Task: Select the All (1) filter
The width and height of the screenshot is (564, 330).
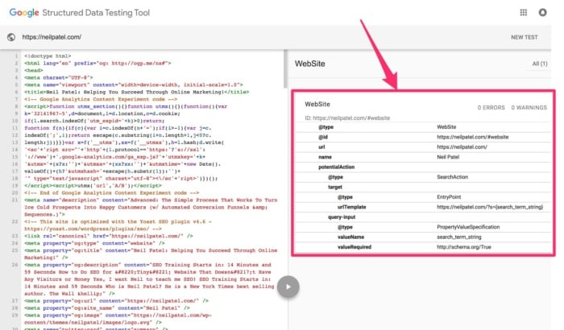Action: 540,64
